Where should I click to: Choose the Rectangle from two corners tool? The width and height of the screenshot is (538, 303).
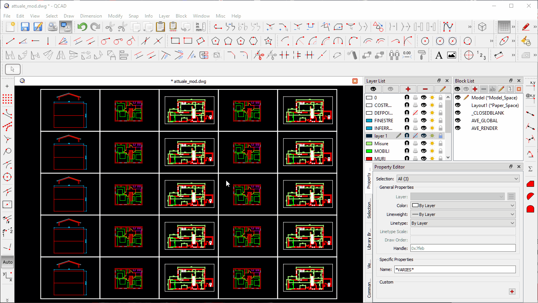[175, 41]
